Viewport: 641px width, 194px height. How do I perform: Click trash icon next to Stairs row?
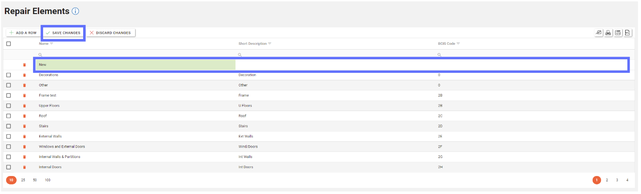[x=25, y=126]
